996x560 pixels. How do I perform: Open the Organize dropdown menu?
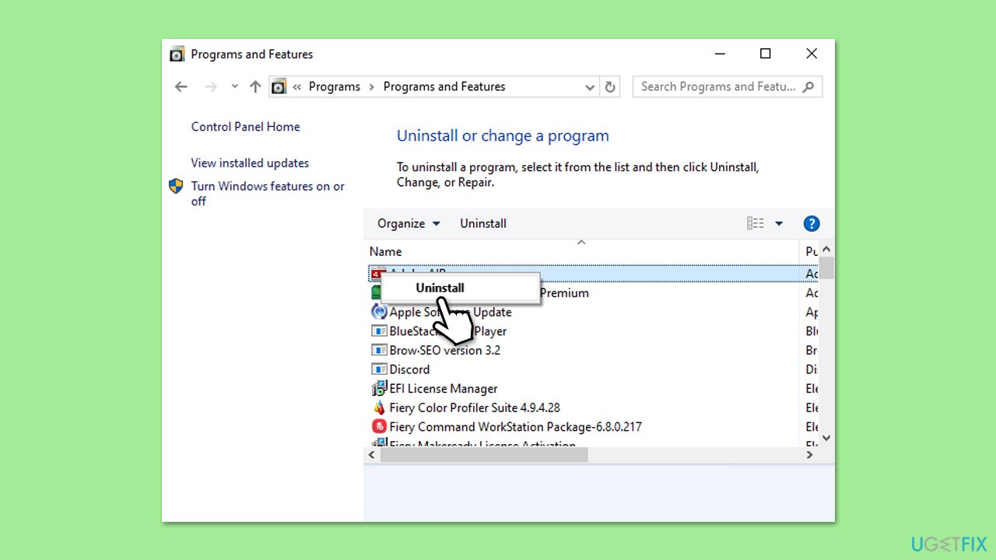(409, 223)
